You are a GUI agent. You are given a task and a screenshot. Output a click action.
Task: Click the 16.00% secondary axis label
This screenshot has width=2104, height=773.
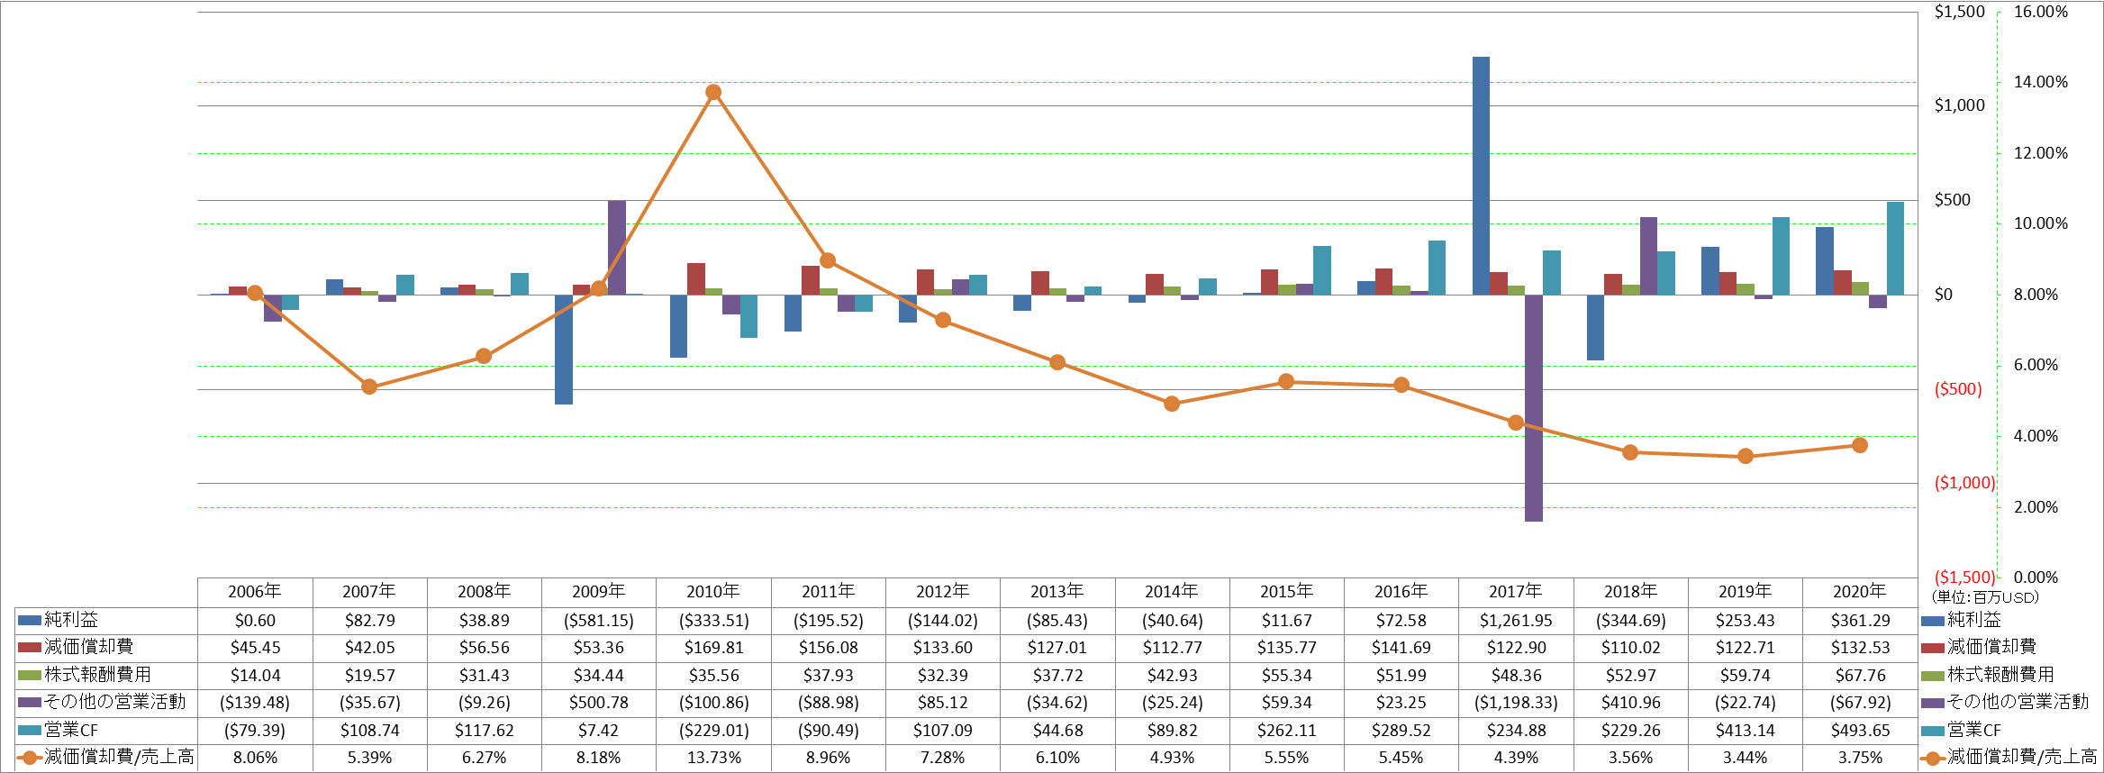(2041, 12)
